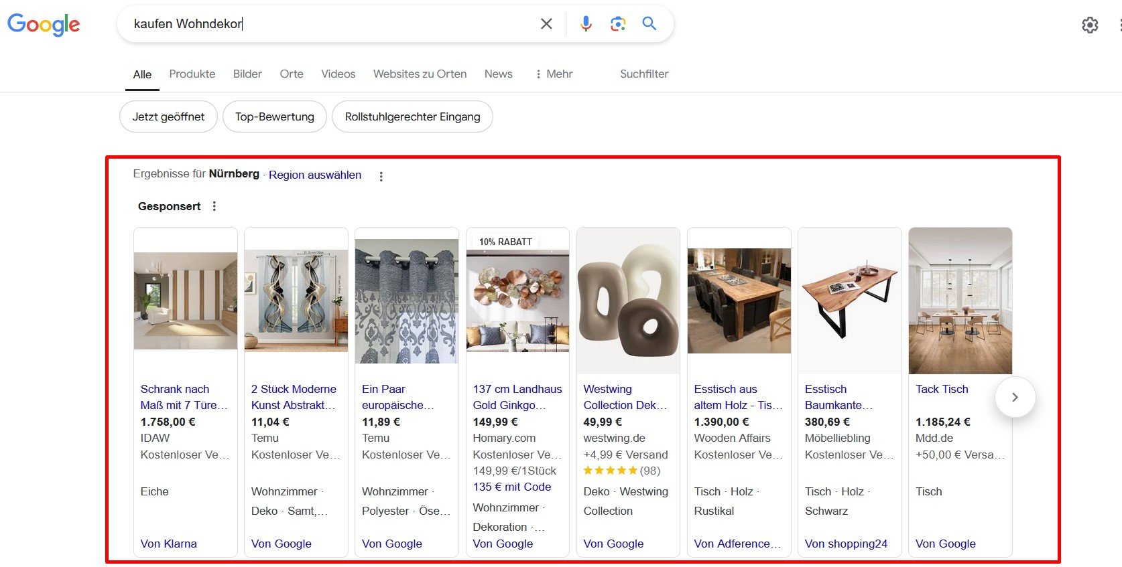Open Suchfilter options
This screenshot has width=1122, height=567.
pyautogui.click(x=644, y=74)
